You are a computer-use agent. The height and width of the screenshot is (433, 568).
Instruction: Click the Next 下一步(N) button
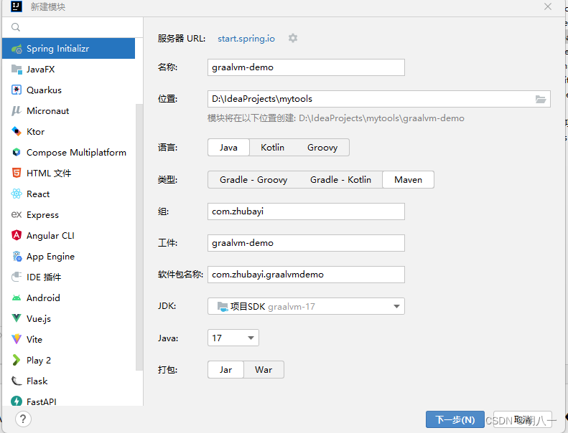coord(455,419)
